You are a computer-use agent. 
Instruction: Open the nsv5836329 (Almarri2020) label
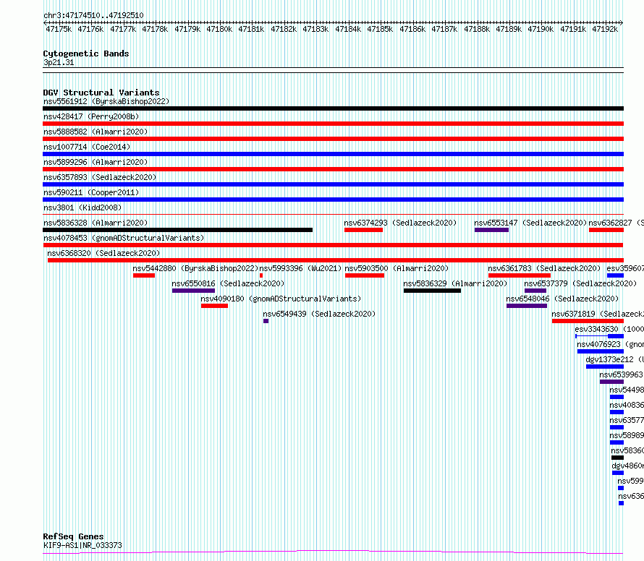pos(455,283)
